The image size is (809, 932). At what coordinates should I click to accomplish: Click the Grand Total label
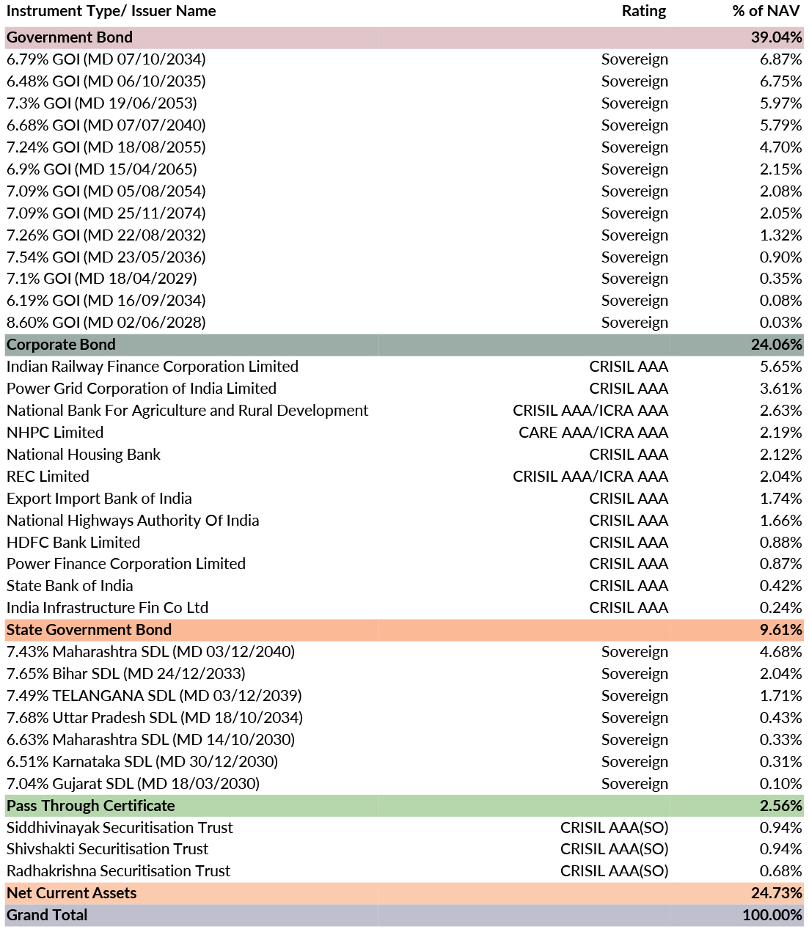[x=47, y=915]
